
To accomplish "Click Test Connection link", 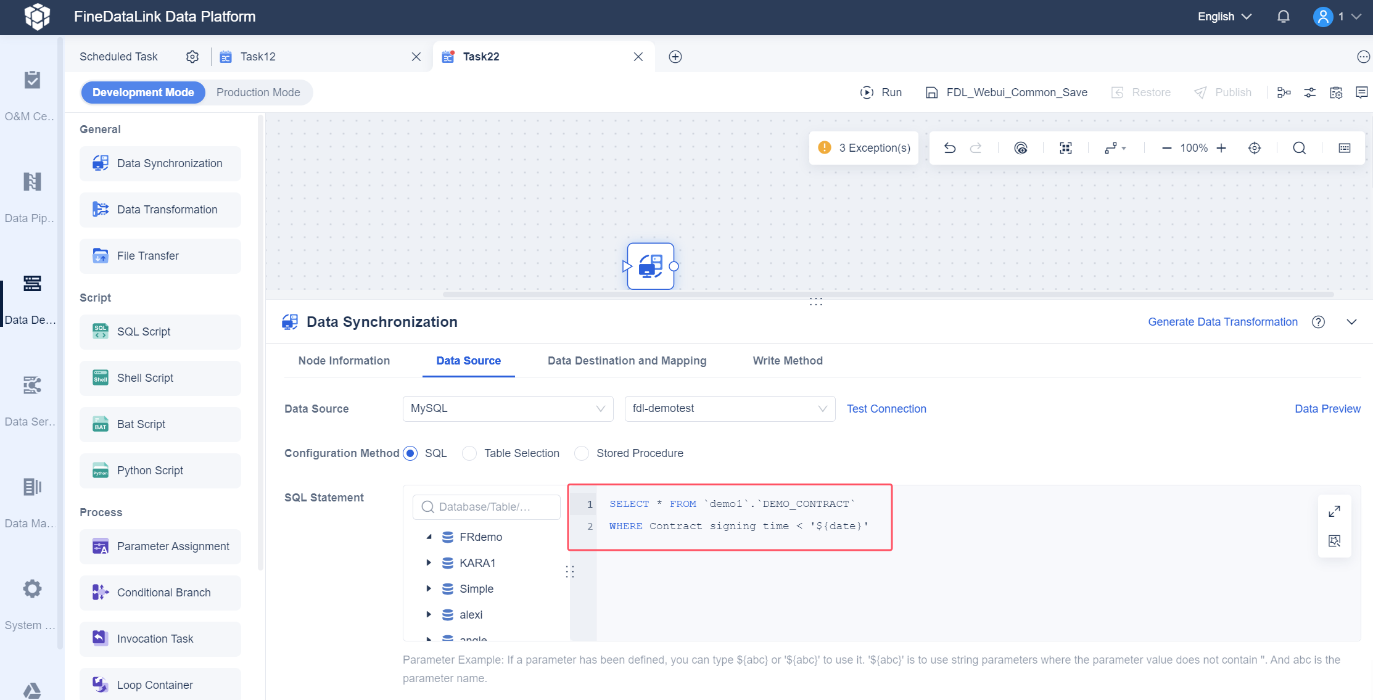I will click(886, 409).
